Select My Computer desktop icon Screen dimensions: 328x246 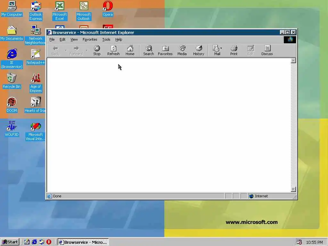point(12,9)
